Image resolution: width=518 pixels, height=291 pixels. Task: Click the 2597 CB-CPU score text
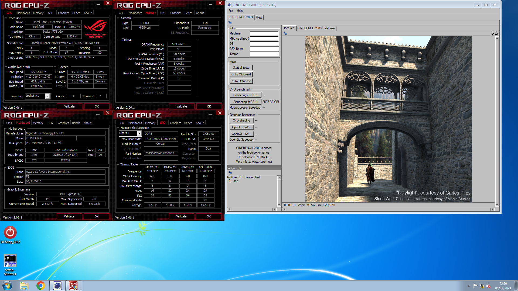[271, 102]
